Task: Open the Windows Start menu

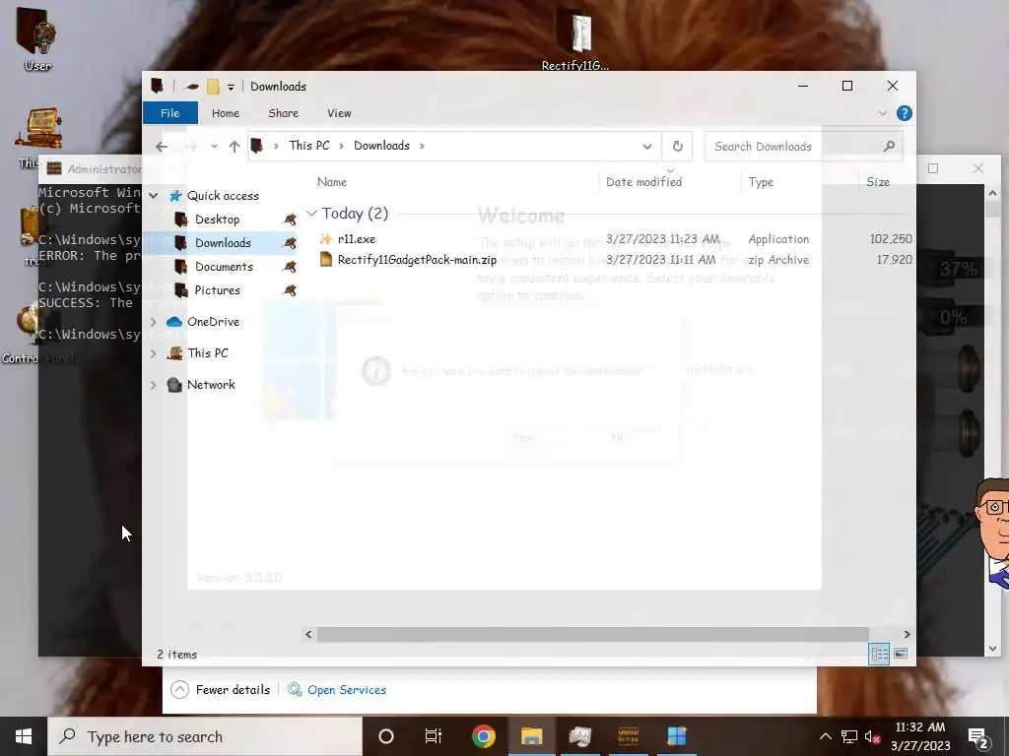Action: tap(24, 736)
